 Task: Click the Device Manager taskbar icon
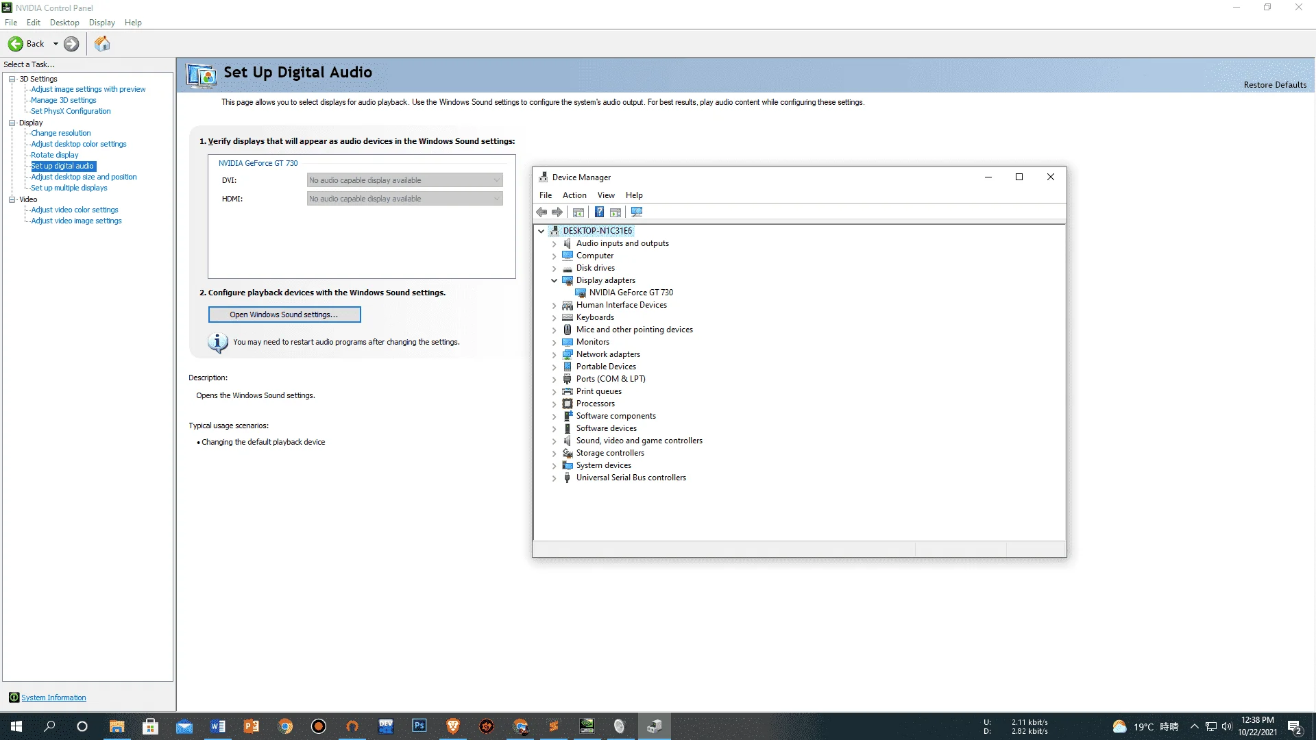click(x=655, y=726)
